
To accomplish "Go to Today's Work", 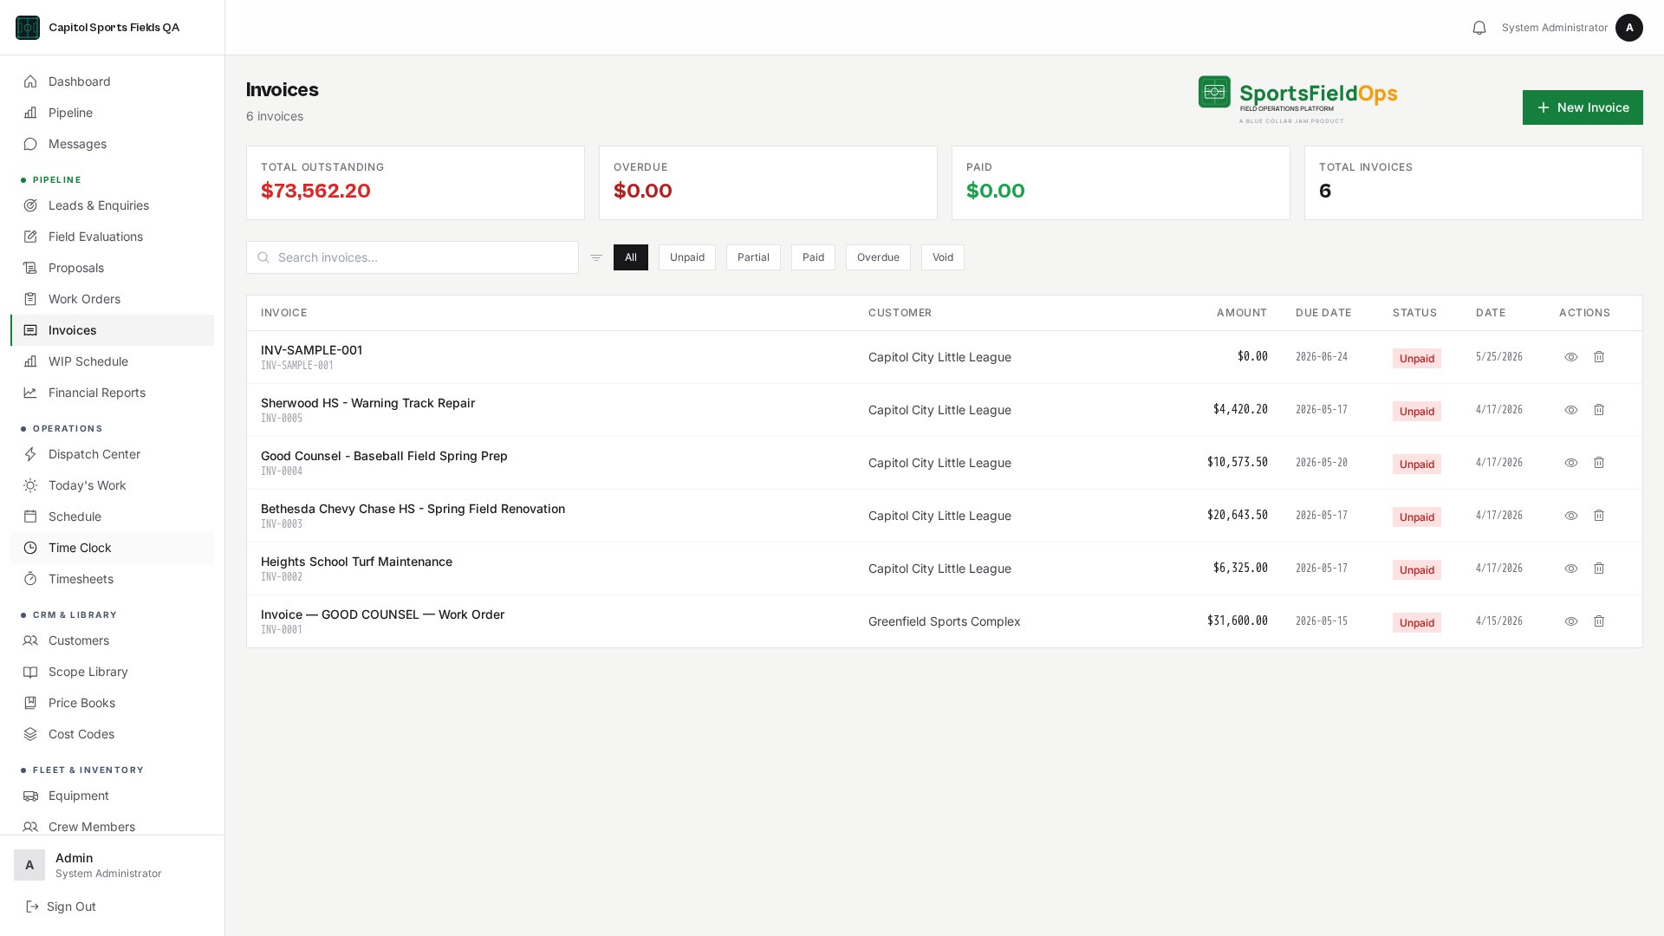I will coord(112,485).
